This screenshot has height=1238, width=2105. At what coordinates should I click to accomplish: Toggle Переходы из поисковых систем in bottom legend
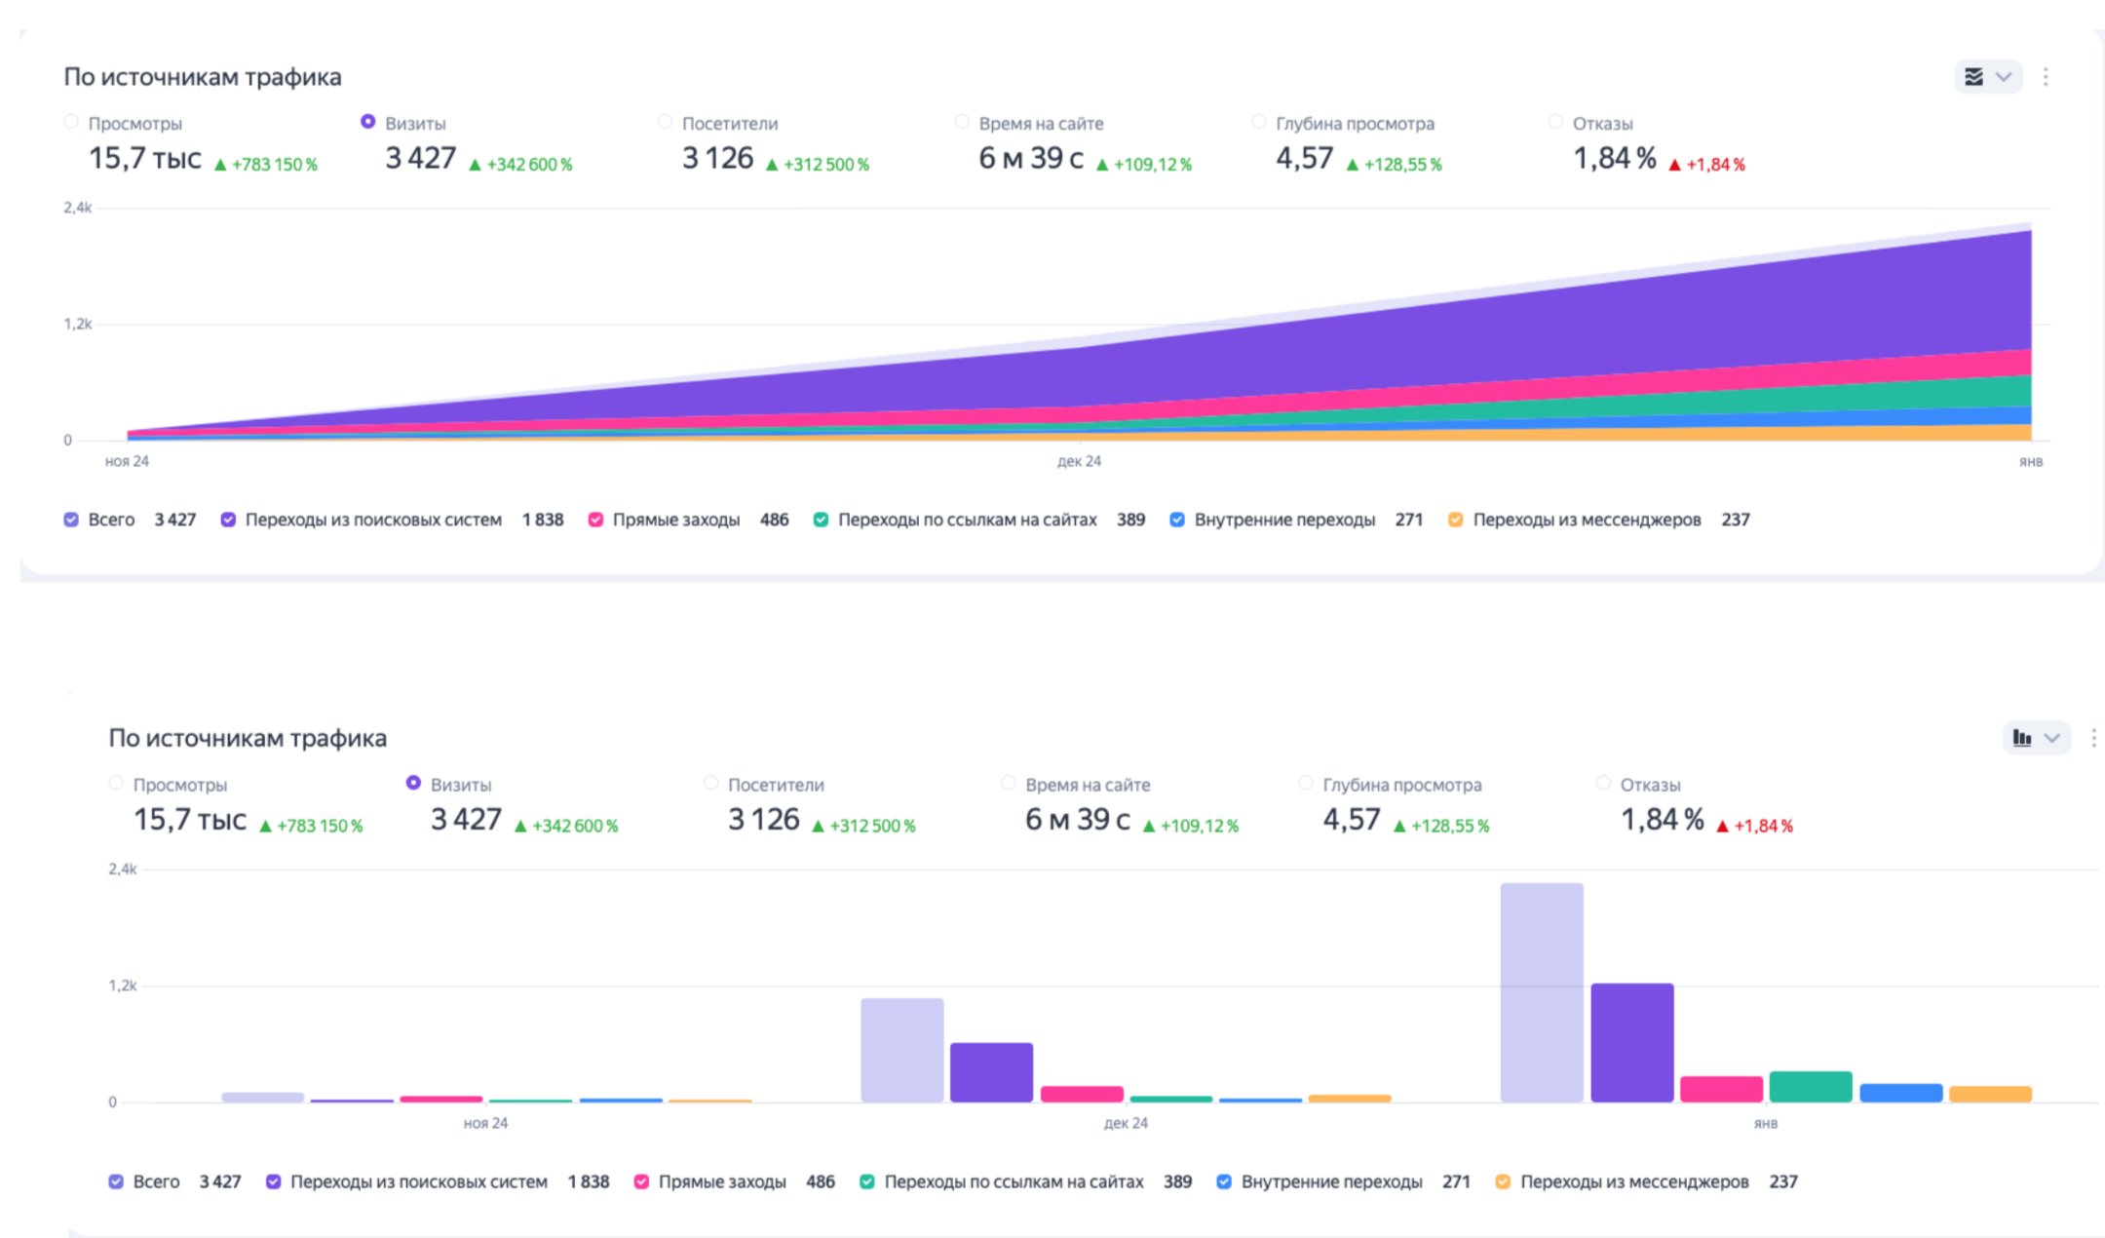[274, 1181]
